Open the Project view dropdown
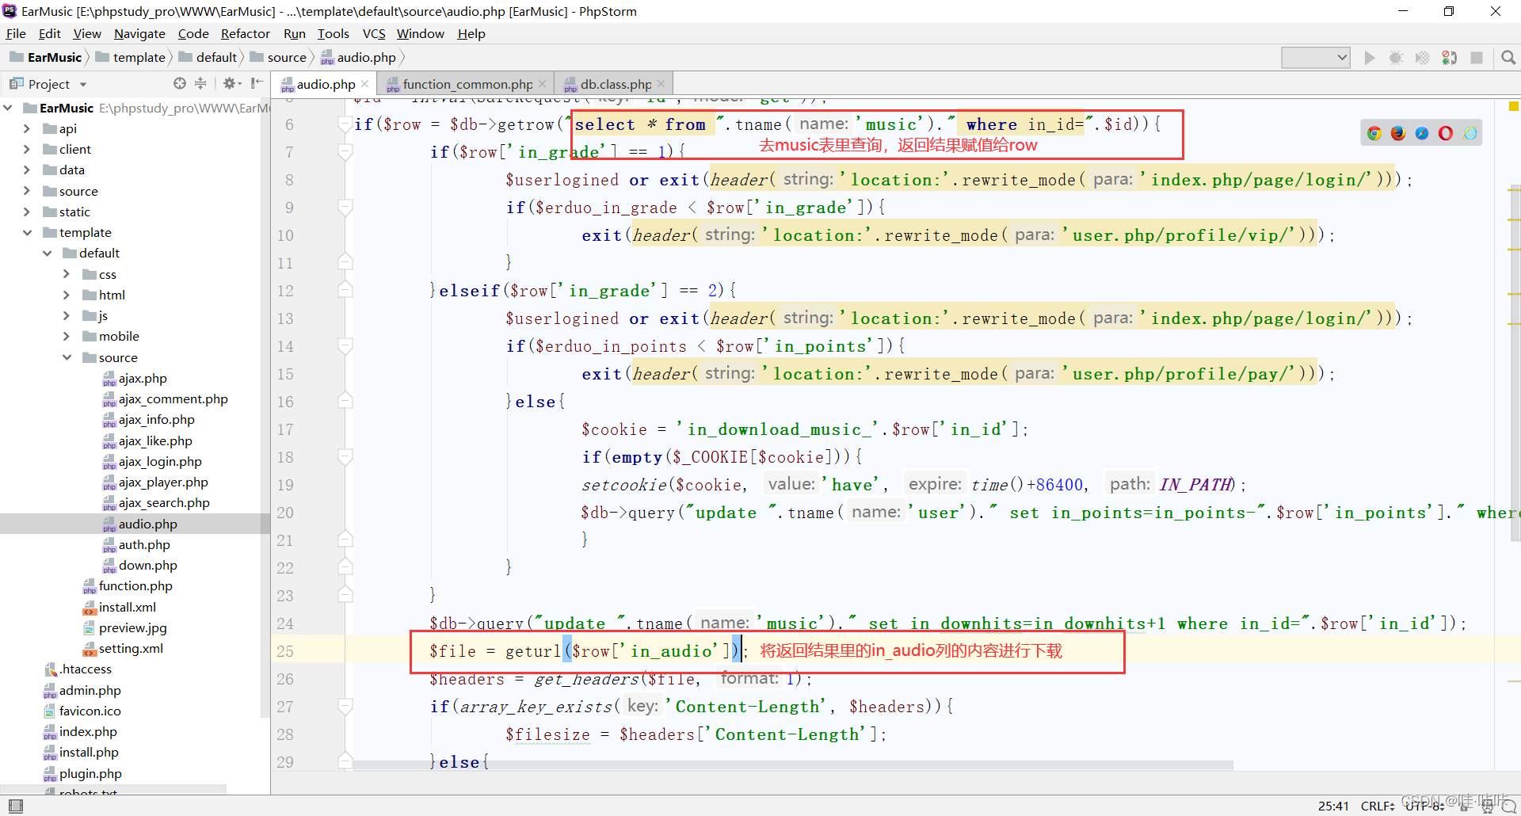 point(83,84)
